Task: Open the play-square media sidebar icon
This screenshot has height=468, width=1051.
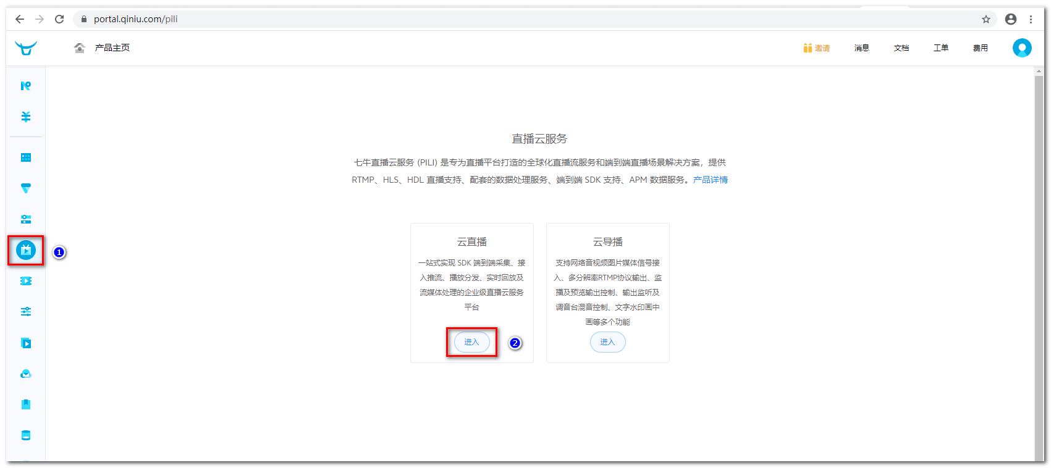Action: [26, 343]
